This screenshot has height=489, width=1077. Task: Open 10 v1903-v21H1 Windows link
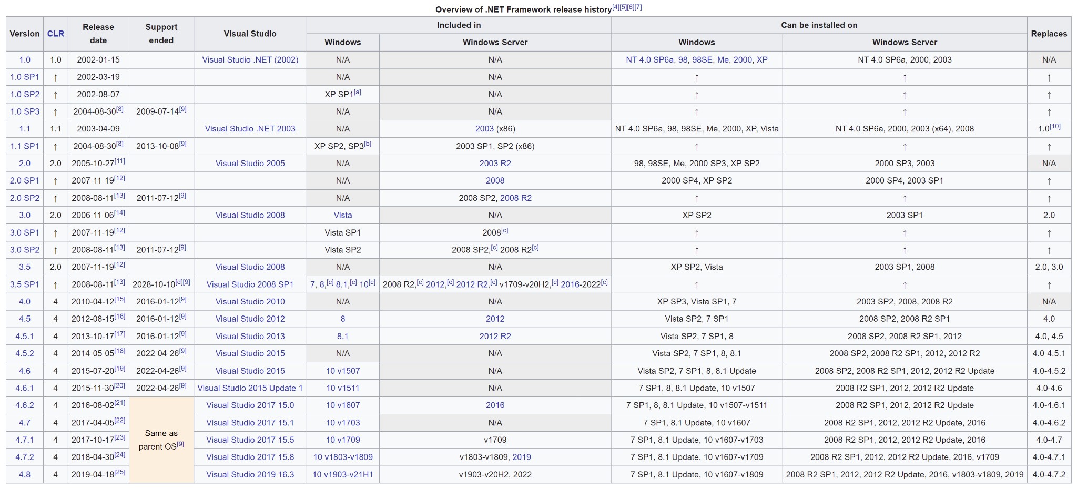pos(343,474)
